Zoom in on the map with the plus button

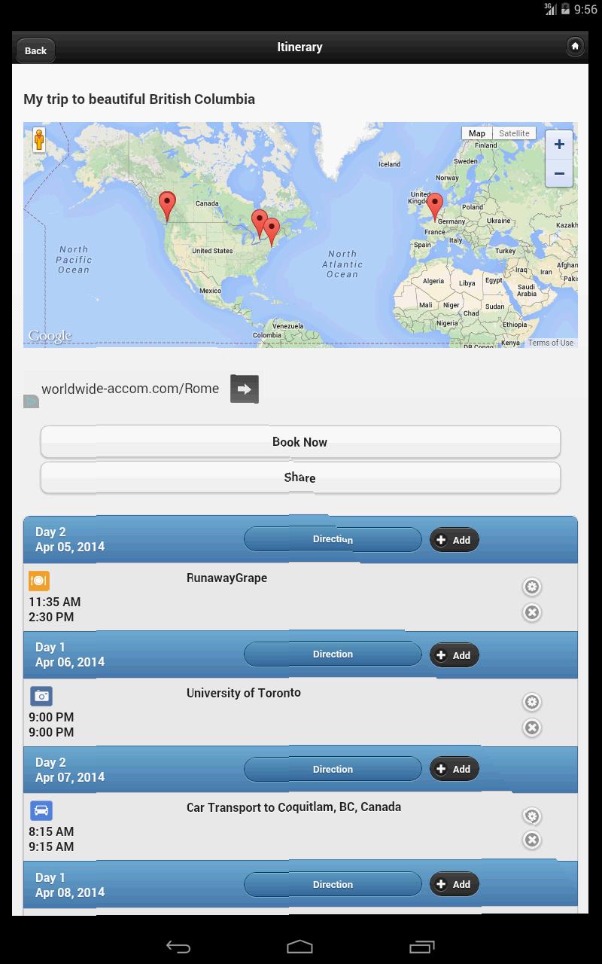[559, 145]
